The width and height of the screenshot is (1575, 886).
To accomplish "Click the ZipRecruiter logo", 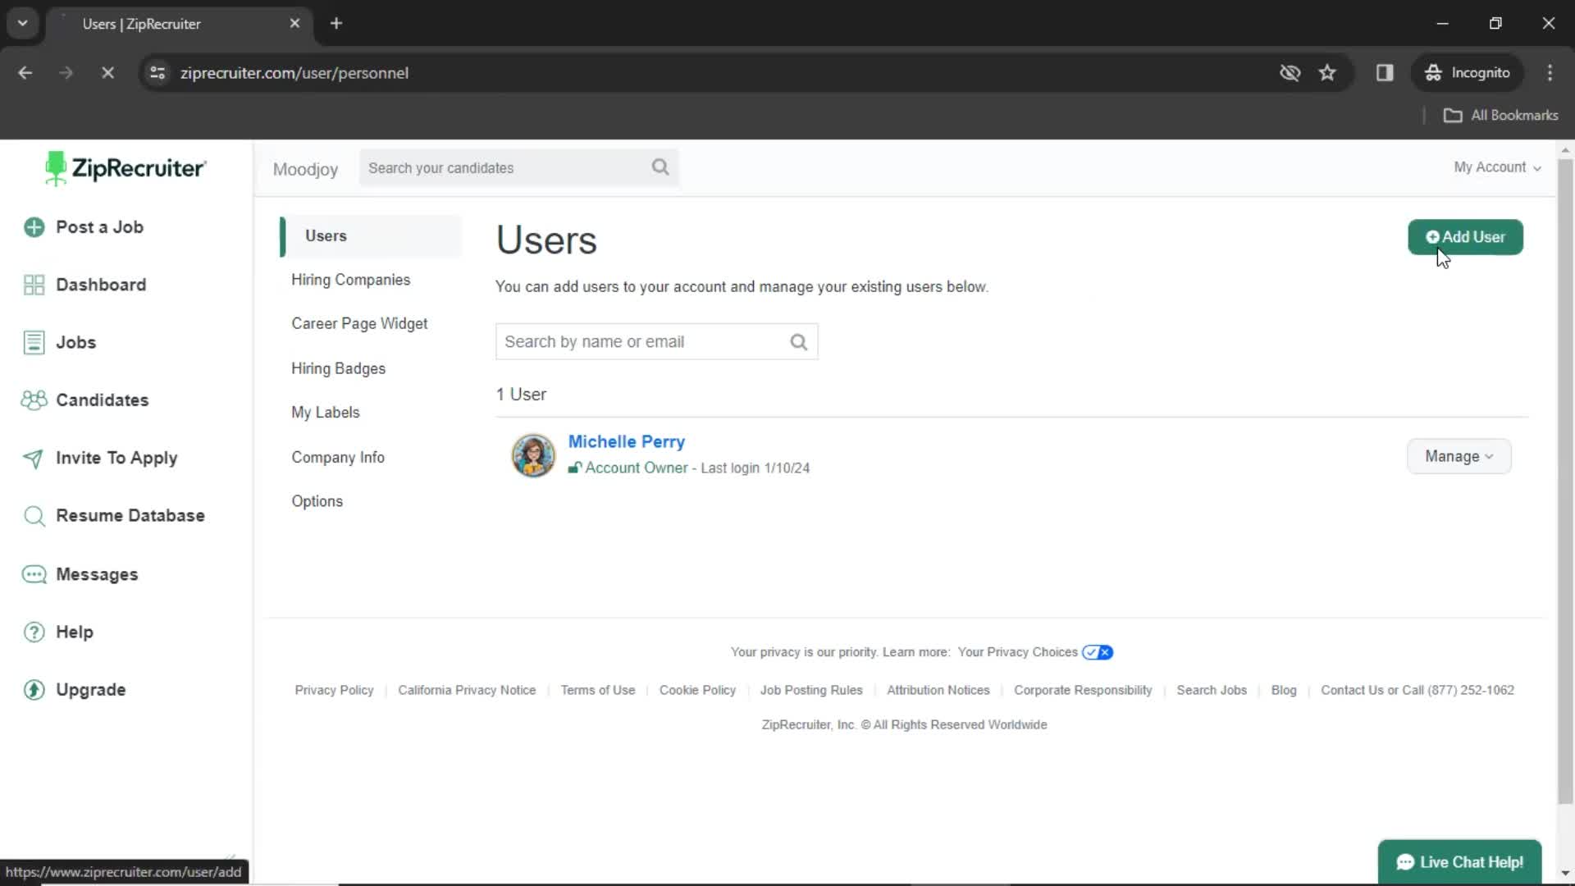I will 126,168.
